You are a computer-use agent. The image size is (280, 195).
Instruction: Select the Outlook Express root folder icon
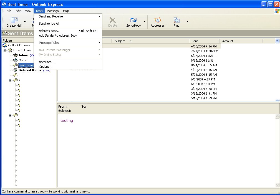pos(5,45)
